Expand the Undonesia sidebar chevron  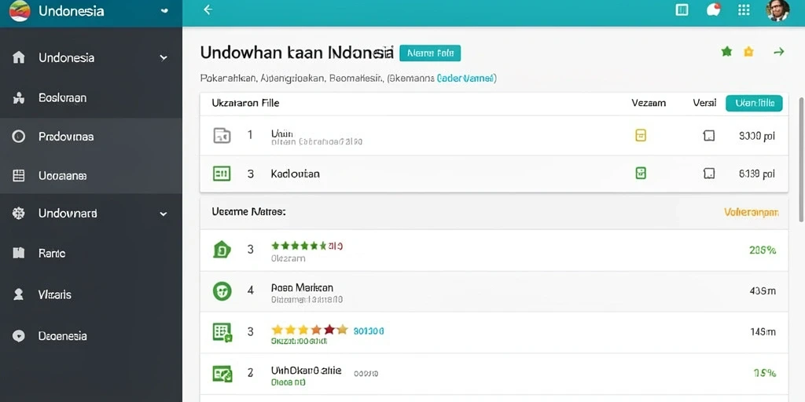click(164, 58)
